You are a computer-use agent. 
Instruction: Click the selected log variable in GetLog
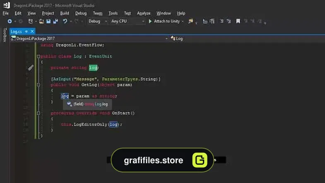(65, 96)
